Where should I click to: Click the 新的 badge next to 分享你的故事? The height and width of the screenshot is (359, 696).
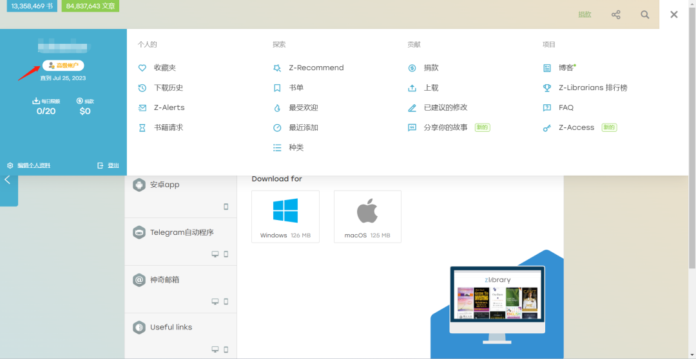483,127
